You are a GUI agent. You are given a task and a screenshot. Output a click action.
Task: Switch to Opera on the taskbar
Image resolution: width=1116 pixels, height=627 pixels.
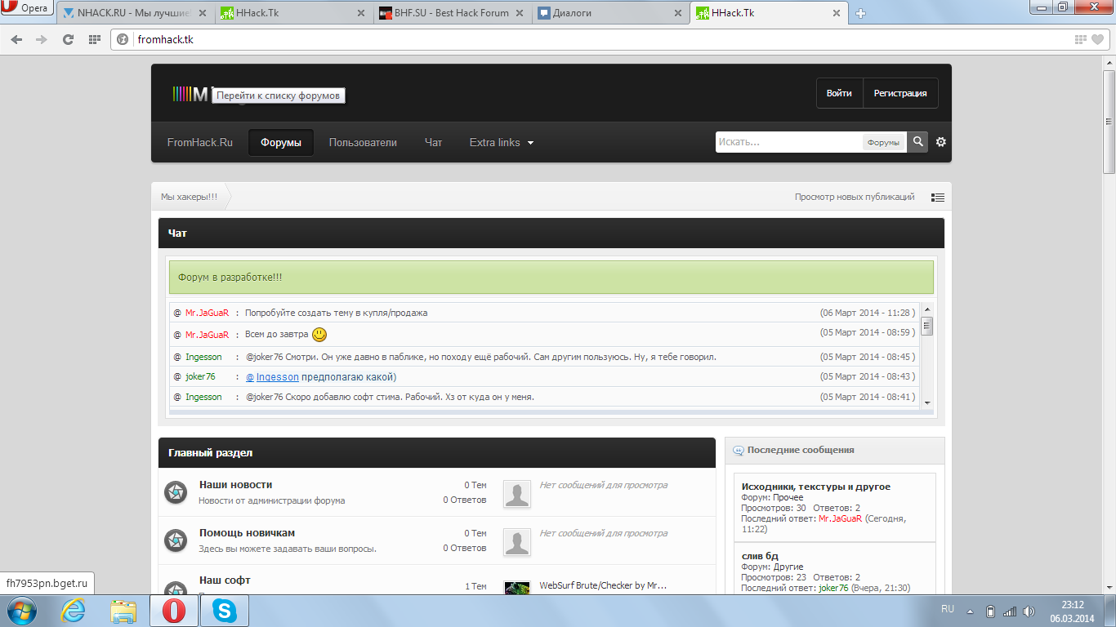click(x=173, y=611)
